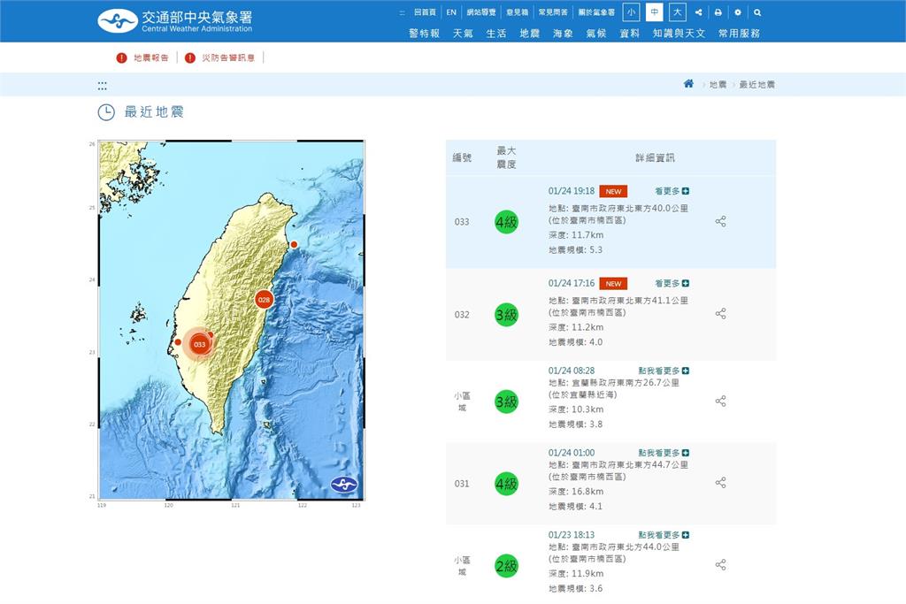Click the 3級 intensity badge for quake 032

click(507, 315)
